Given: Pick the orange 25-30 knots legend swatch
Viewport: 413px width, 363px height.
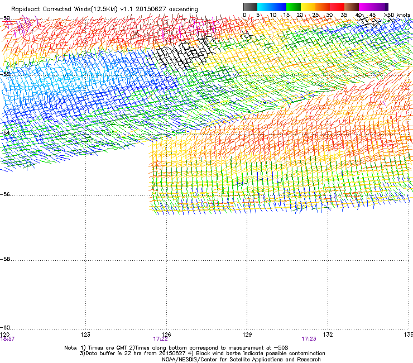Looking at the screenshot, I should [323, 7].
